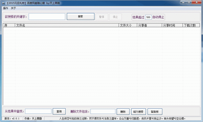Maximize the window

click(189, 2)
